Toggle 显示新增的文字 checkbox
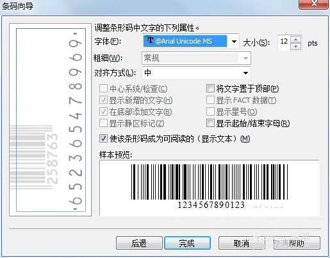 tap(103, 100)
